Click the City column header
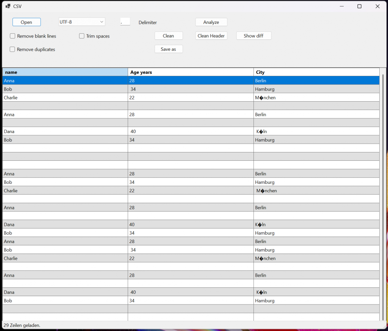The height and width of the screenshot is (331, 388). tap(316, 72)
